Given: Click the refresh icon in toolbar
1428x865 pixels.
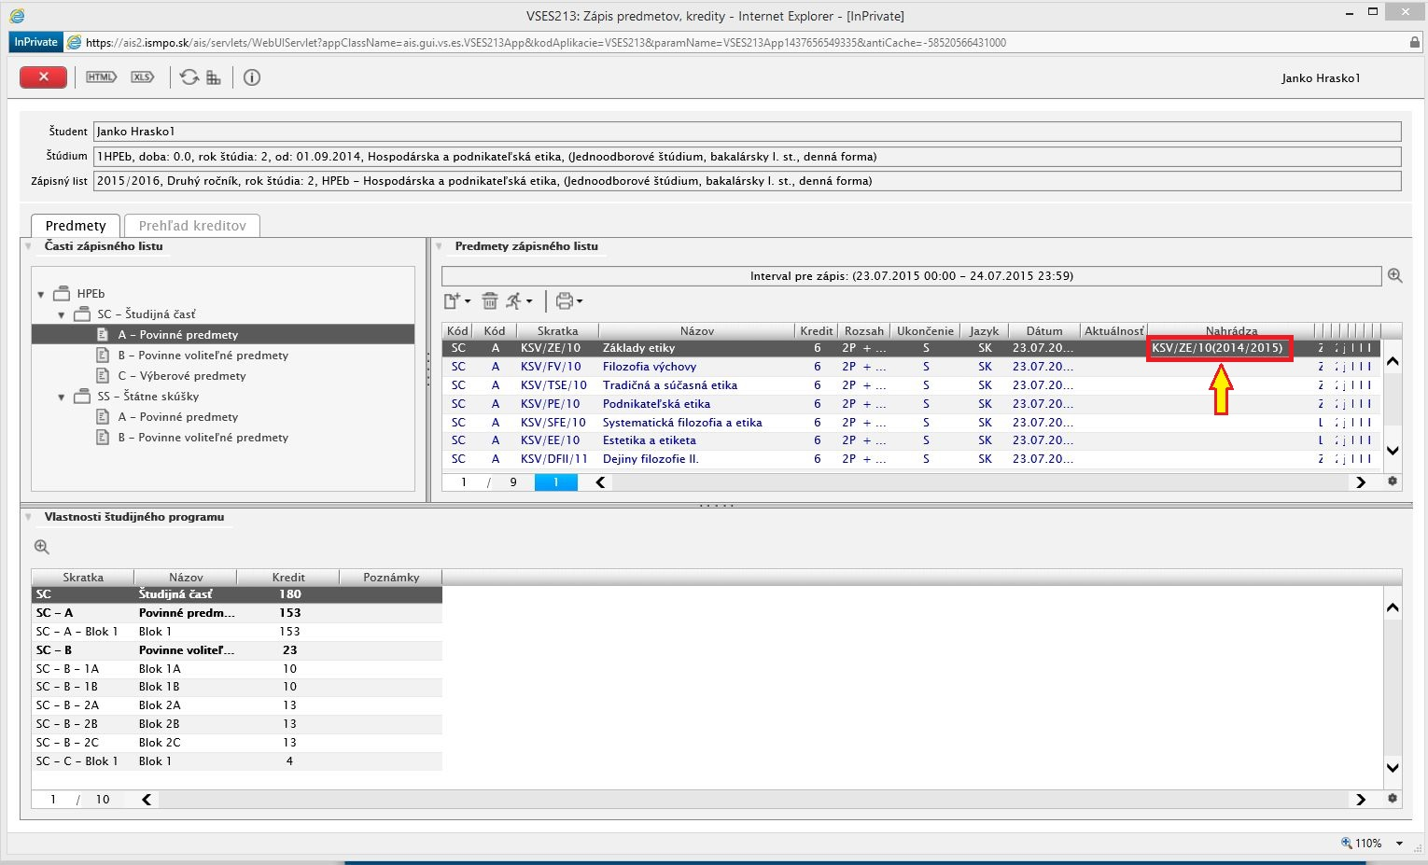Looking at the screenshot, I should (x=189, y=77).
